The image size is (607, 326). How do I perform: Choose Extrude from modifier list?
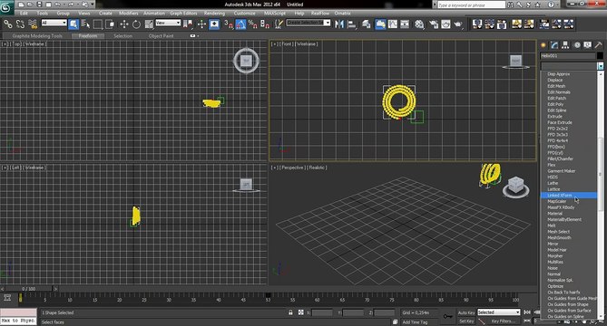[554, 116]
